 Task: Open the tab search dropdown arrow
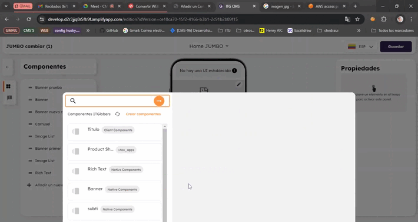pyautogui.click(x=6, y=6)
